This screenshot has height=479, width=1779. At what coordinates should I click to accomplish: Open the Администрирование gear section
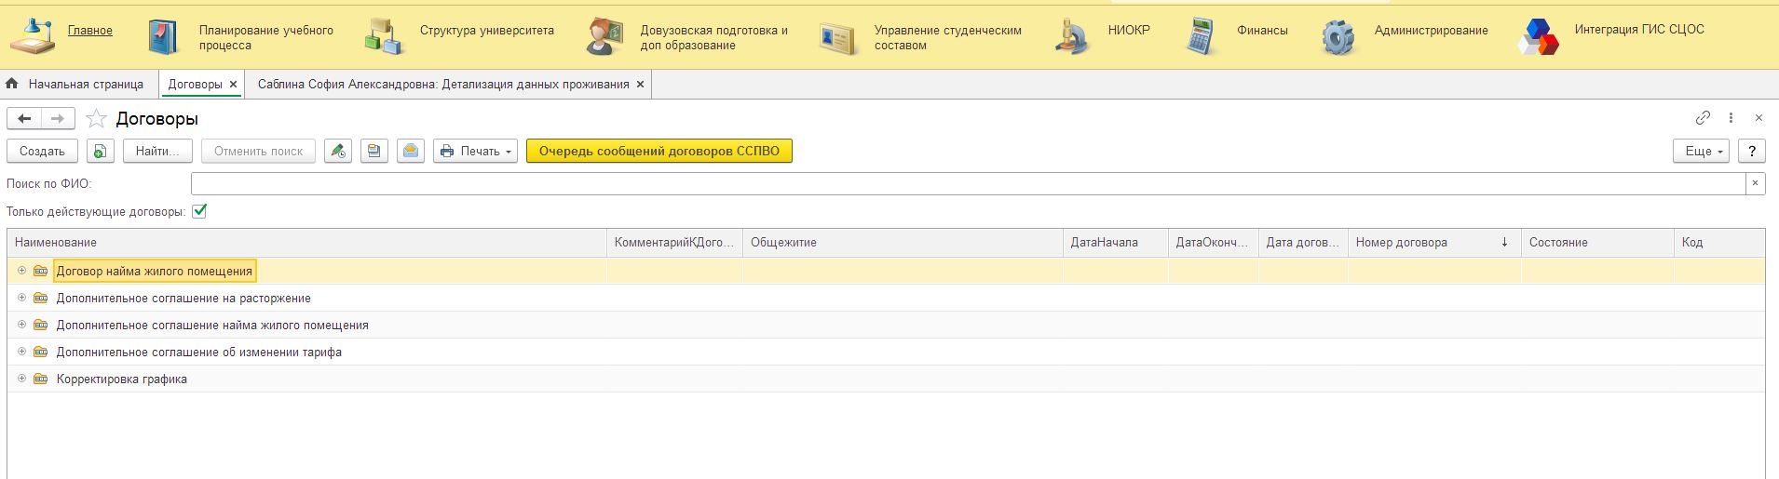click(1338, 37)
